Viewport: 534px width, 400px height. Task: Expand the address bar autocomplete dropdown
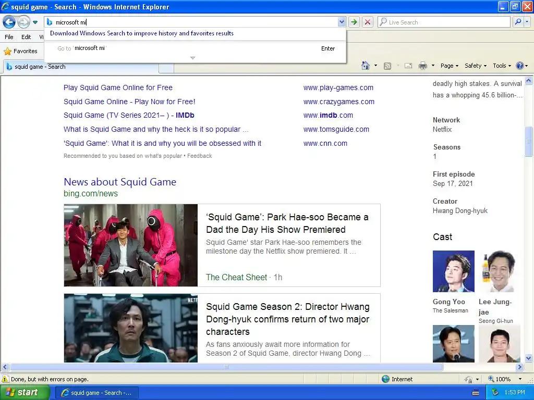pyautogui.click(x=342, y=22)
